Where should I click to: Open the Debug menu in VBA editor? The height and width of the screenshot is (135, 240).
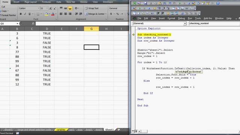pos(181,18)
